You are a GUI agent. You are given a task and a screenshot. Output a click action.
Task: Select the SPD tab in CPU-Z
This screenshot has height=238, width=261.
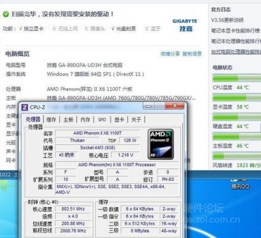[x=102, y=120]
